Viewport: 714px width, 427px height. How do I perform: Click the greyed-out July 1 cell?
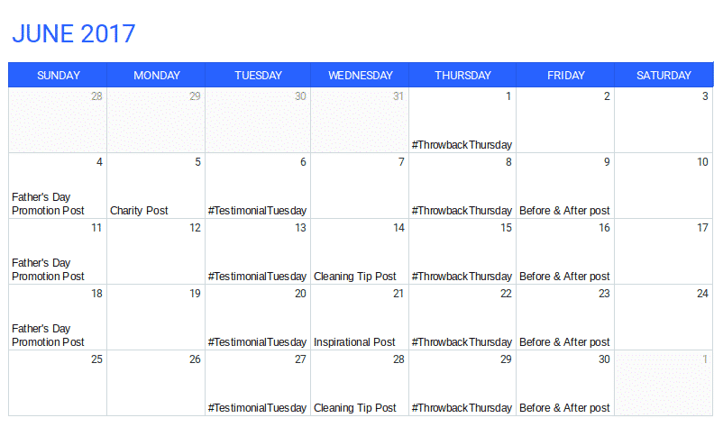[x=664, y=383]
